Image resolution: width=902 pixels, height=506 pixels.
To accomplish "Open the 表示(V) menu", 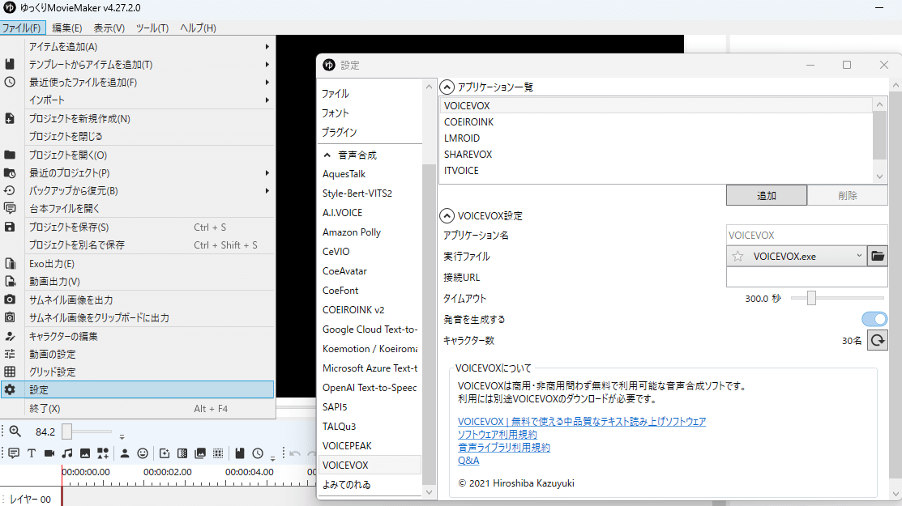I will [x=109, y=28].
